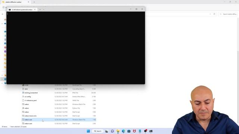The image size is (239, 134).
Task: Close the stable-diffusion-webui Explorer tab
Action: pyautogui.click(x=28, y=2)
